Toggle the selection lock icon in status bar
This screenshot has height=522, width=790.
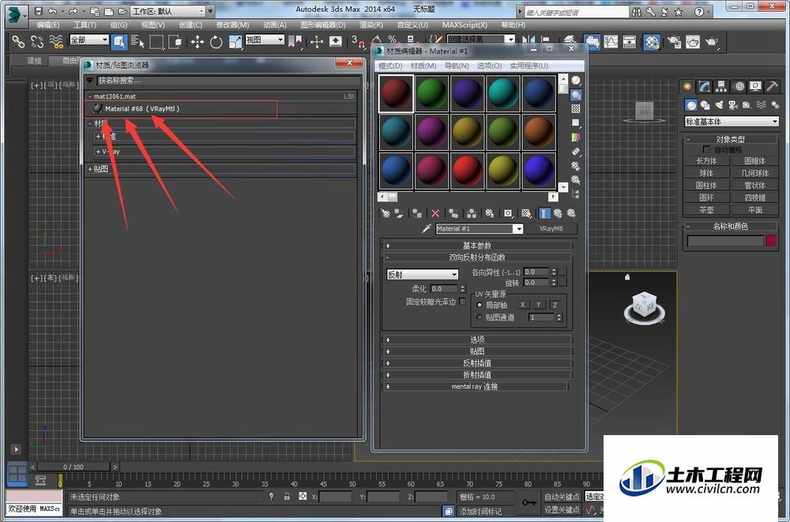[287, 497]
